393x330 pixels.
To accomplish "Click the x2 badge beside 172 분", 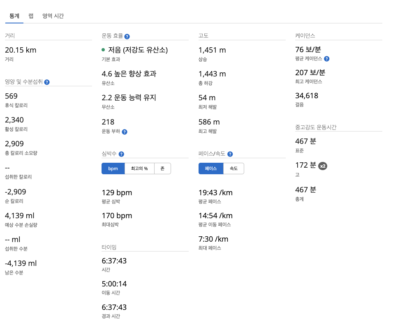I will coord(323,166).
